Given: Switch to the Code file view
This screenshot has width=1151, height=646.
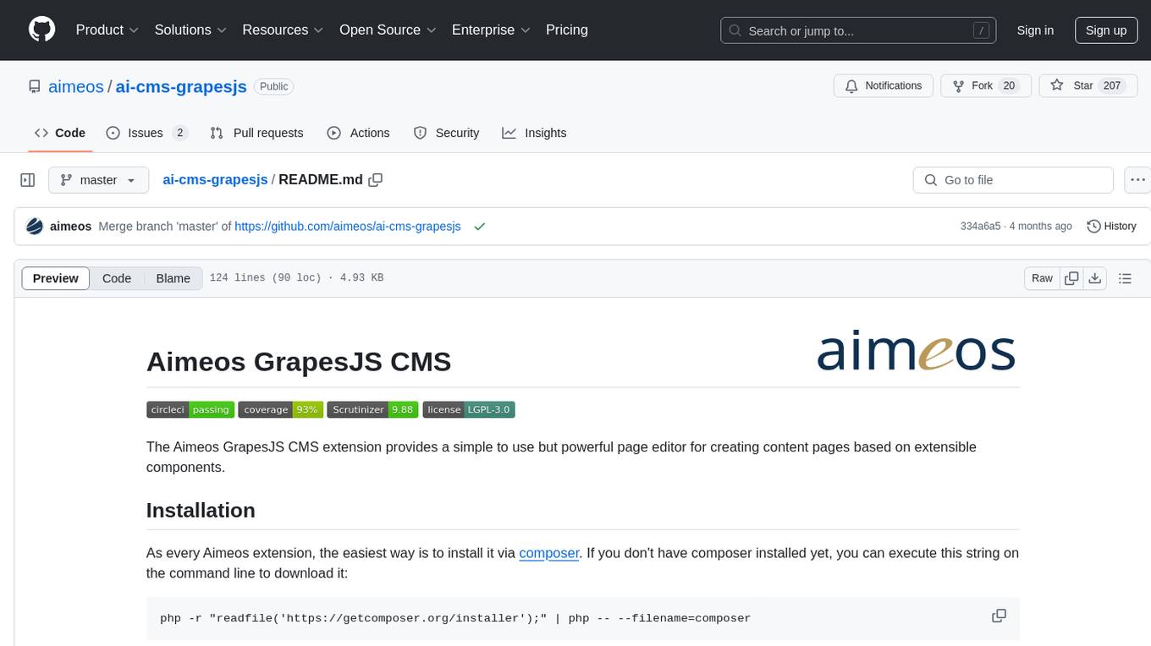Looking at the screenshot, I should click(117, 278).
